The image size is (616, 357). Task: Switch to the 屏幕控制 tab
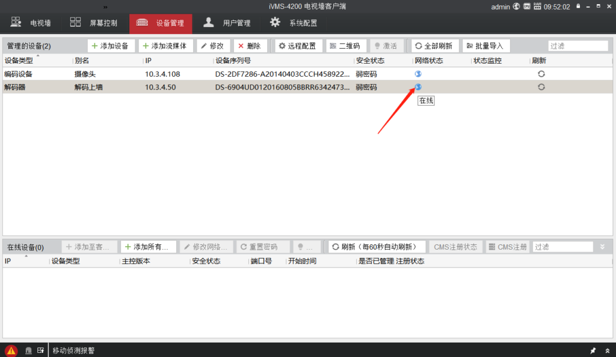point(93,23)
